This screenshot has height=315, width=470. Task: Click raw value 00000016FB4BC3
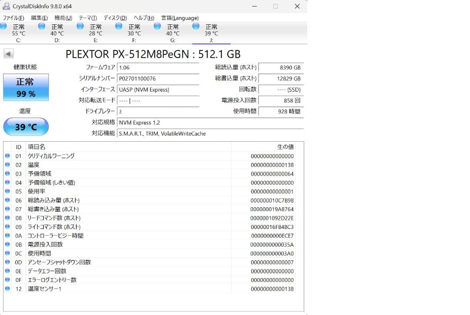point(272,227)
